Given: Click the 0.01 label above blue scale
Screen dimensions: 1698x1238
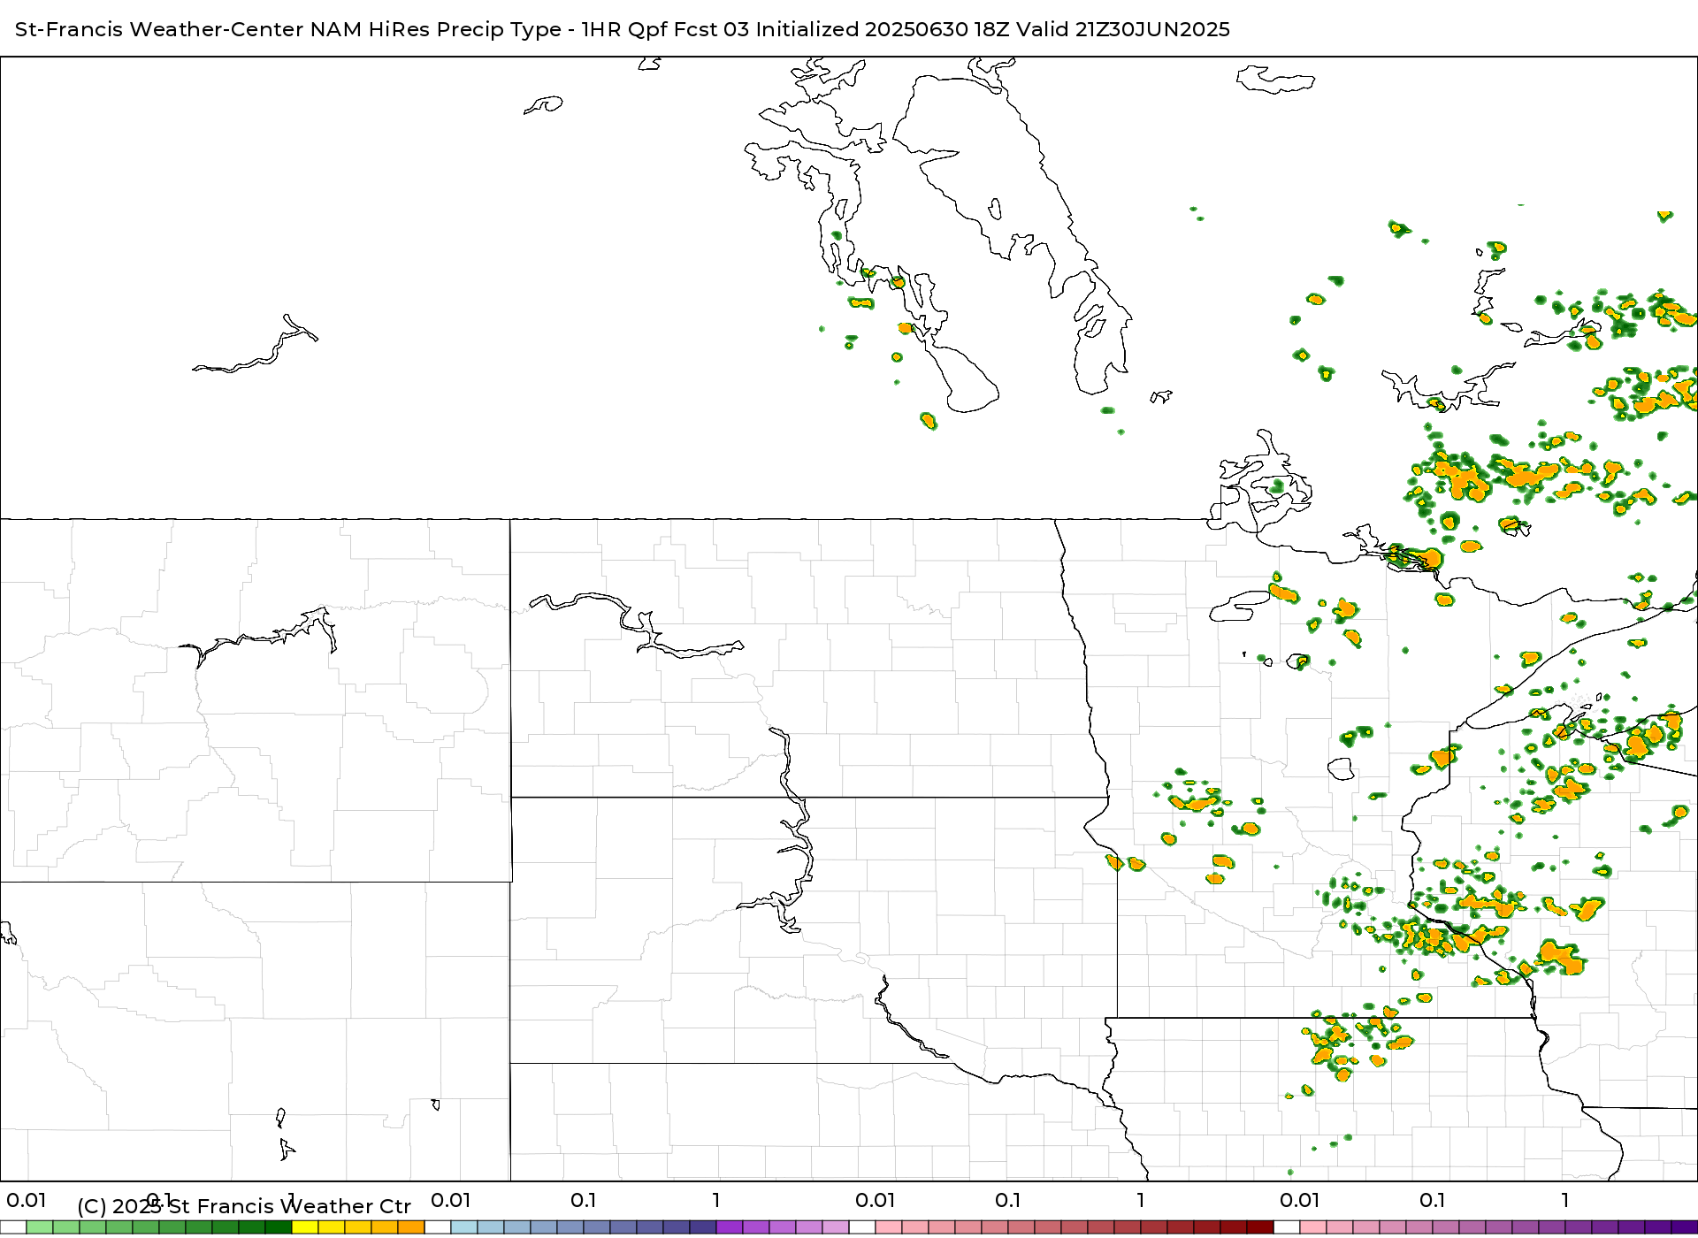Looking at the screenshot, I should [451, 1200].
